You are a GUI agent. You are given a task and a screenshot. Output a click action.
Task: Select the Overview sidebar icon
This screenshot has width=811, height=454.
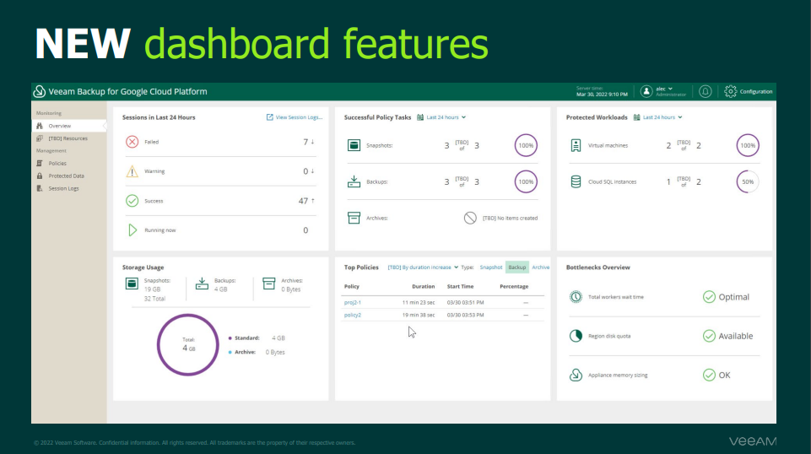[40, 126]
